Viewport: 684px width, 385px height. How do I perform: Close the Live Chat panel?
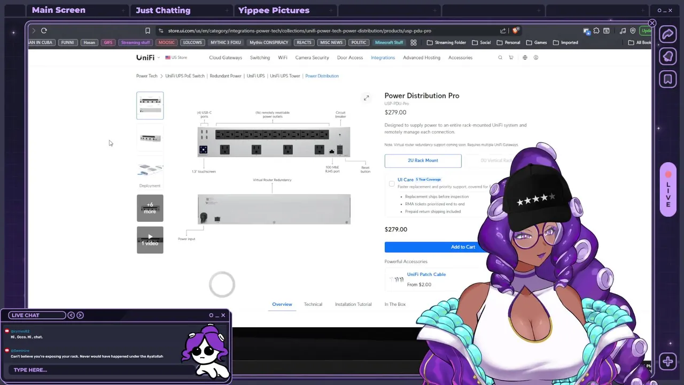pos(223,315)
